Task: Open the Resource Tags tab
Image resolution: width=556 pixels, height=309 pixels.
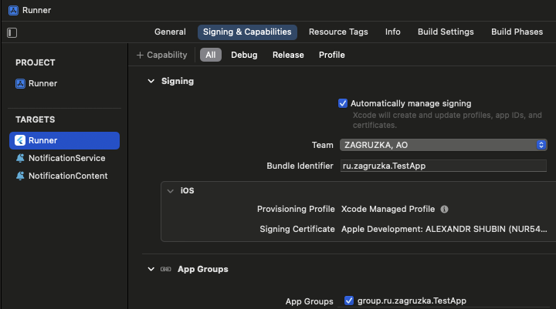Action: tap(338, 32)
